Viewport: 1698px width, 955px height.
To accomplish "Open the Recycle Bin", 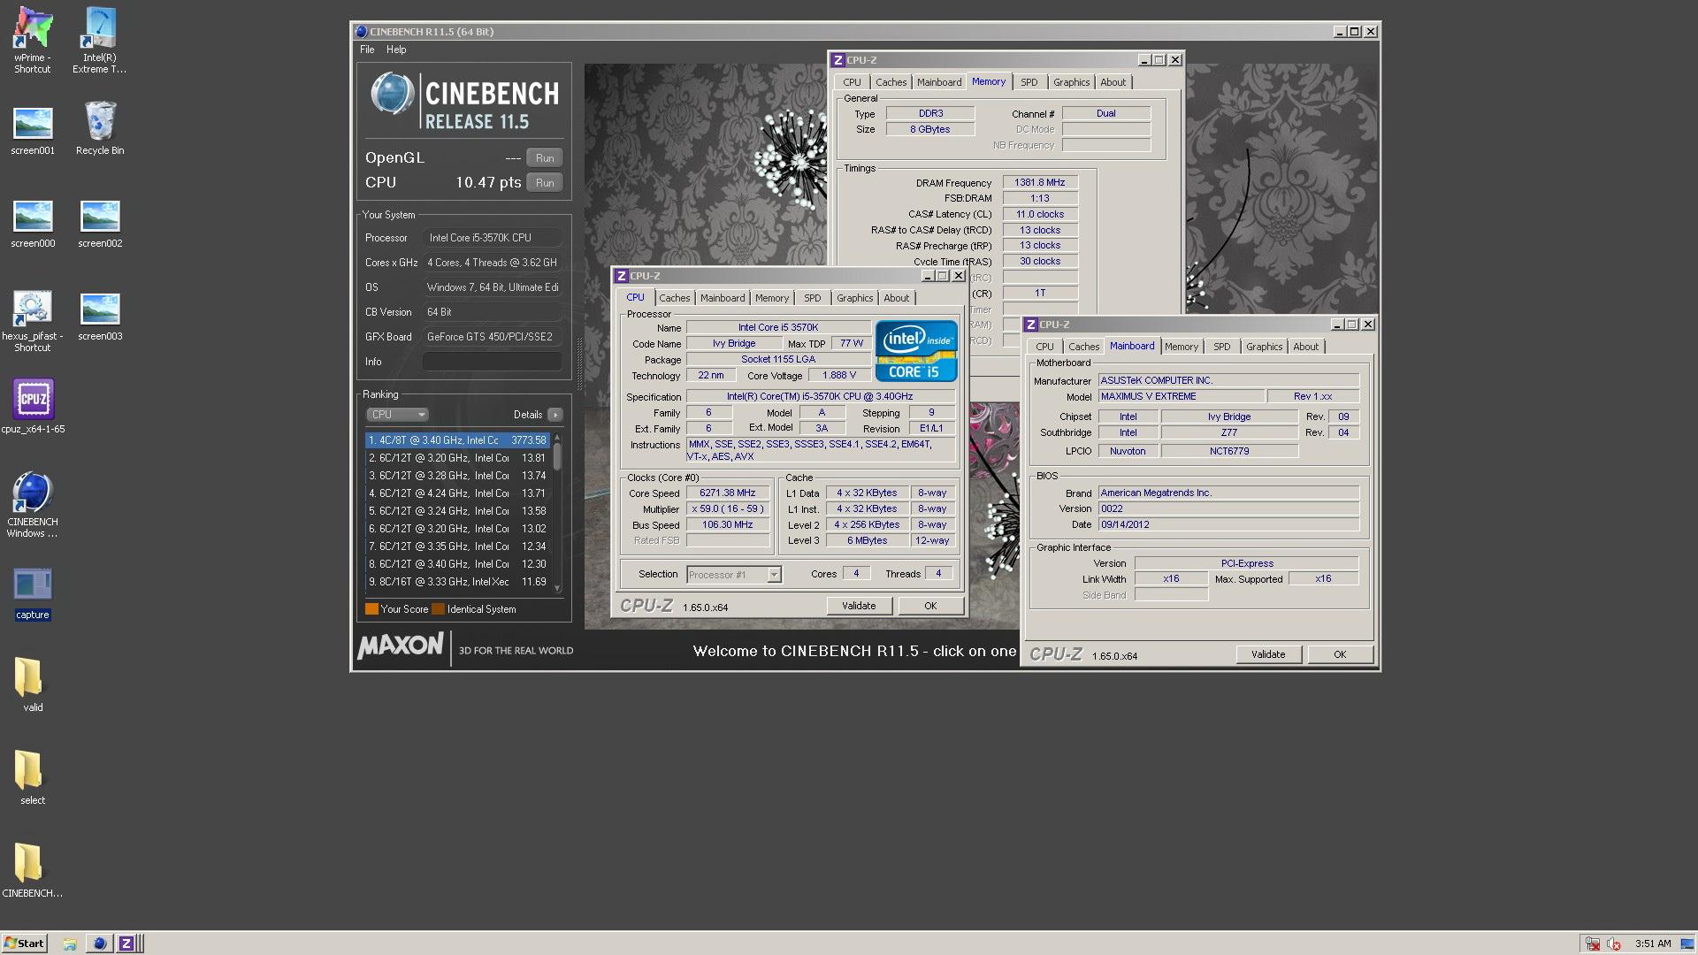I will tap(100, 129).
